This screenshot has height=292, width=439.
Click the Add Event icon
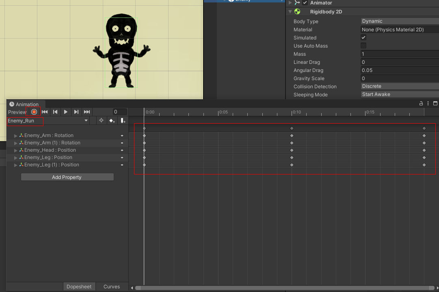coord(123,121)
